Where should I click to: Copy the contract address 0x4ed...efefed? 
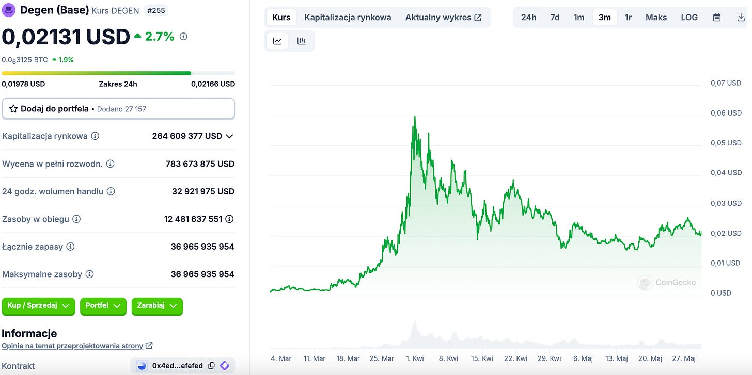pyautogui.click(x=211, y=366)
